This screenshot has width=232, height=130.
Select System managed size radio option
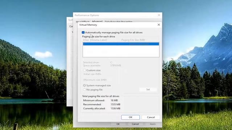84,85
